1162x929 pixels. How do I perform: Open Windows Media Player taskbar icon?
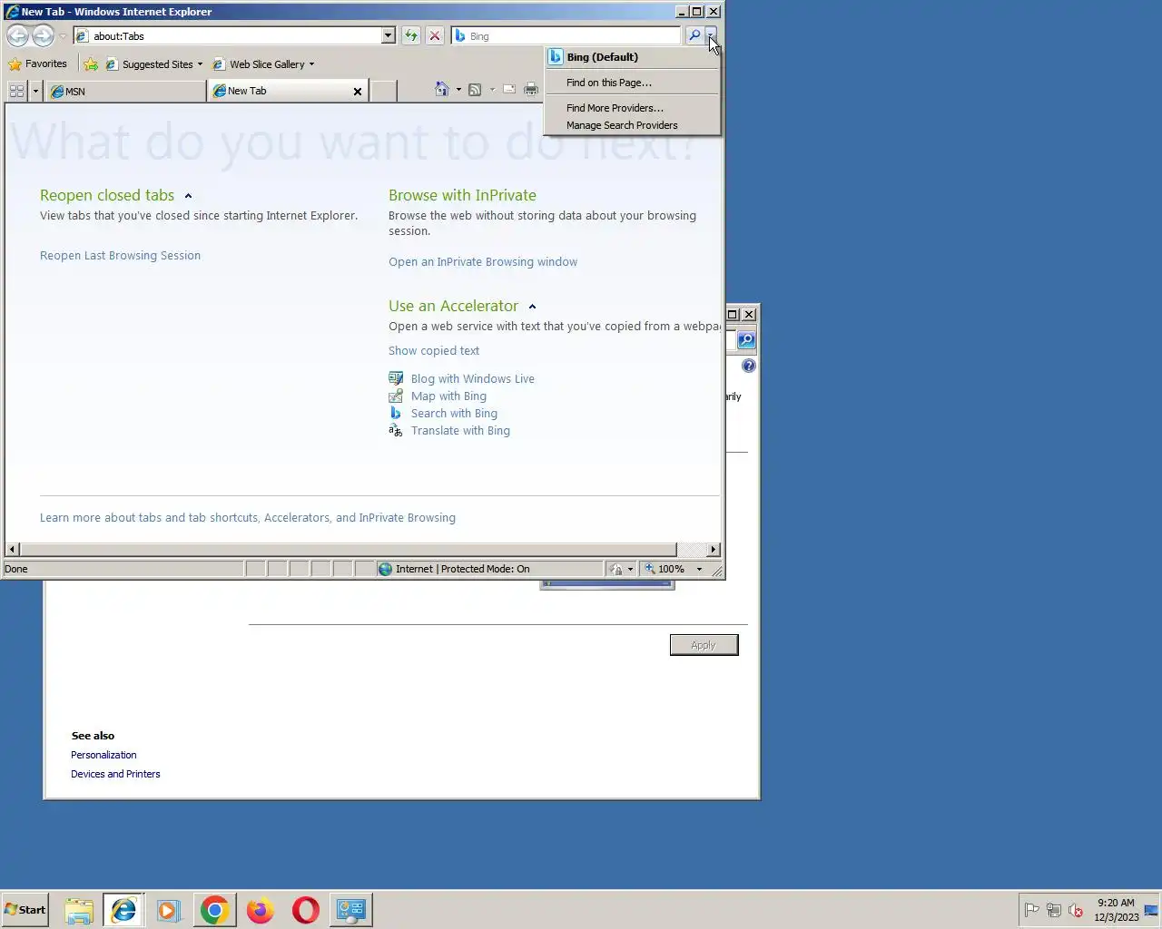169,910
